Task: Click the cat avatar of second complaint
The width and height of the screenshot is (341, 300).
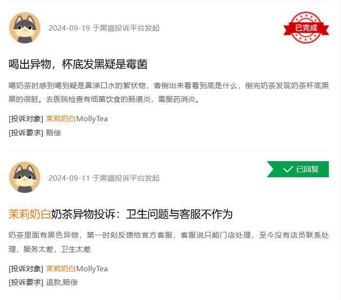Action: pos(25,177)
